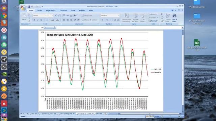The width and height of the screenshot is (216, 121).
Task: Increase the indent
Action: tap(78, 20)
